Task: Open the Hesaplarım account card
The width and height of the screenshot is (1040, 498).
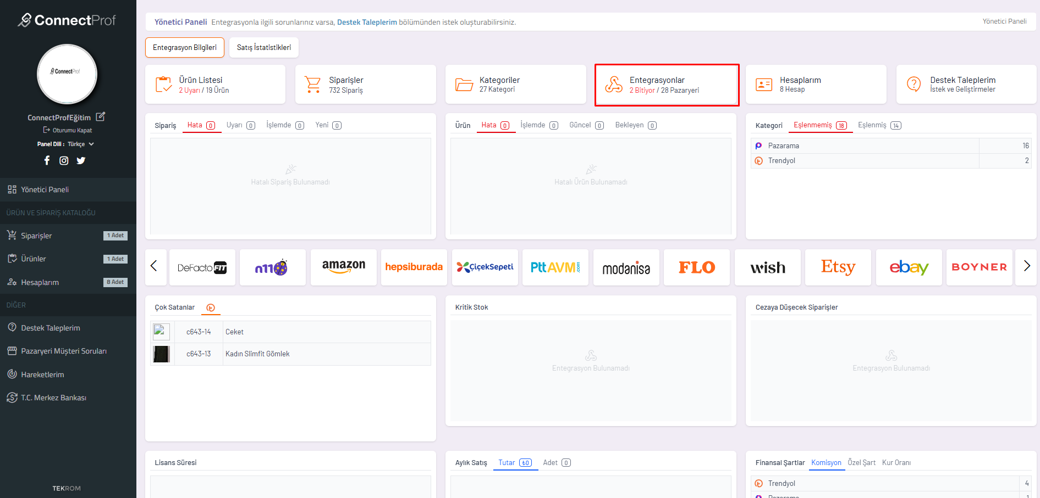Action: tap(816, 85)
